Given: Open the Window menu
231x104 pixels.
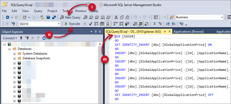Looking at the screenshot, I should pyautogui.click(x=81, y=11).
